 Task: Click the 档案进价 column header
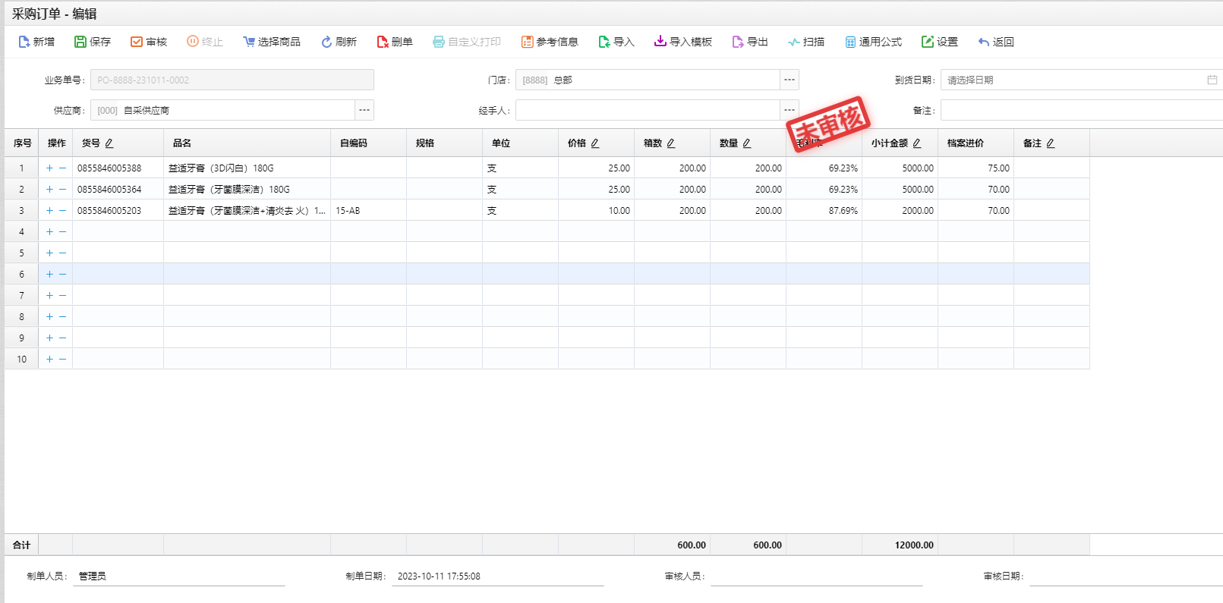(976, 143)
